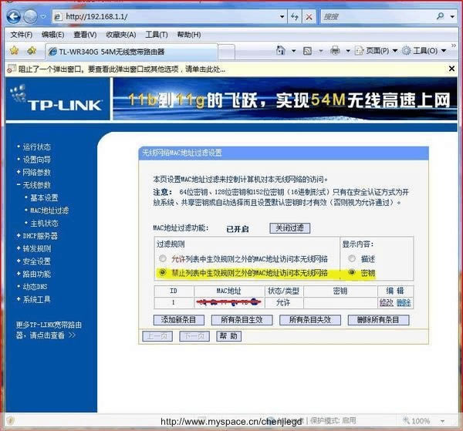Expand the address bar history dropdown
The height and width of the screenshot is (431, 463).
tap(282, 16)
